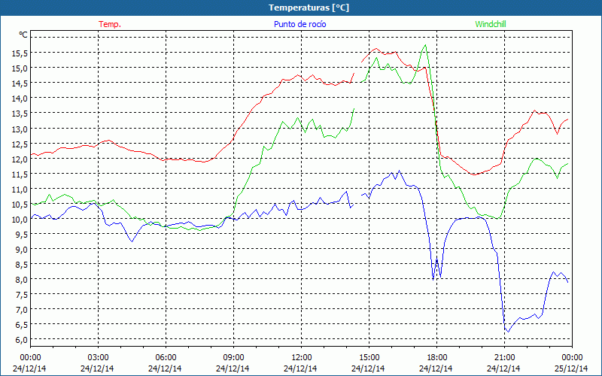Click the 15,5 y-axis value
Screen dimensions: 602x376
[20, 53]
